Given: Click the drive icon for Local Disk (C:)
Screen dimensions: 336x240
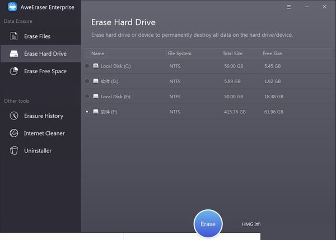Looking at the screenshot, I should coord(96,66).
